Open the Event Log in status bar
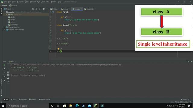Viewport: 193px width, 108px height. click(x=185, y=99)
